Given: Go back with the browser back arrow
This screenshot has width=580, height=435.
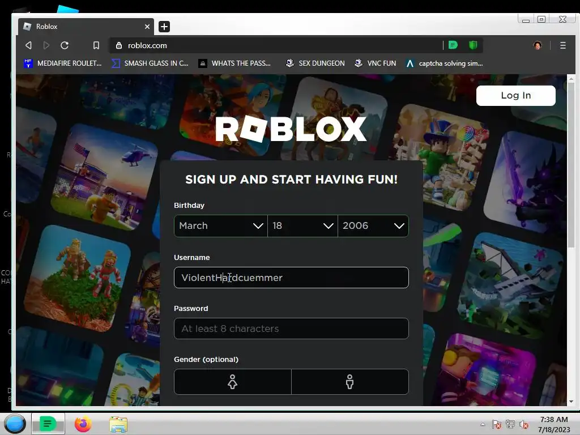Looking at the screenshot, I should pyautogui.click(x=28, y=45).
